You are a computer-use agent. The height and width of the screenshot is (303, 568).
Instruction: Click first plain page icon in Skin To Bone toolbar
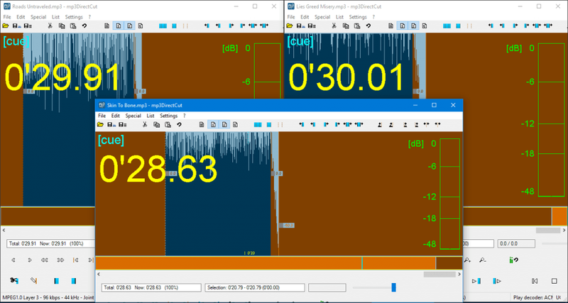[202, 124]
